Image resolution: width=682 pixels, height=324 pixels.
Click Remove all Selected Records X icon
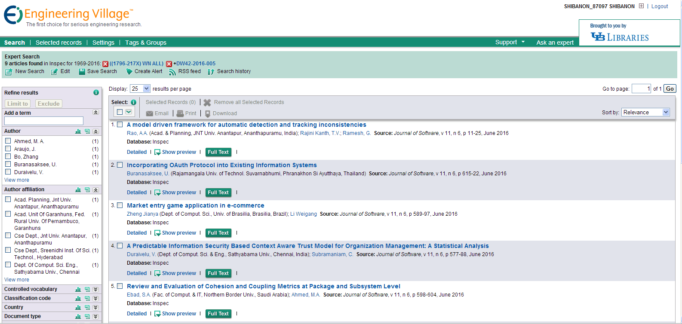pyautogui.click(x=207, y=103)
